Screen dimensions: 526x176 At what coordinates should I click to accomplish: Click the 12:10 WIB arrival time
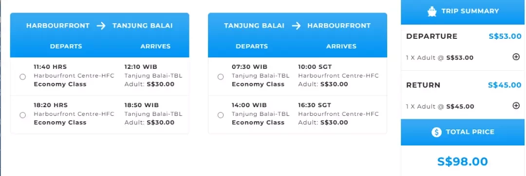tap(141, 67)
